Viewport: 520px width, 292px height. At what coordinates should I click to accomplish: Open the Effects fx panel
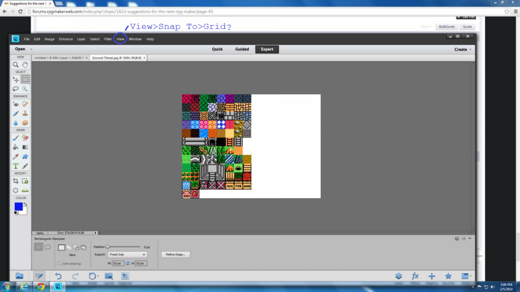click(415, 276)
